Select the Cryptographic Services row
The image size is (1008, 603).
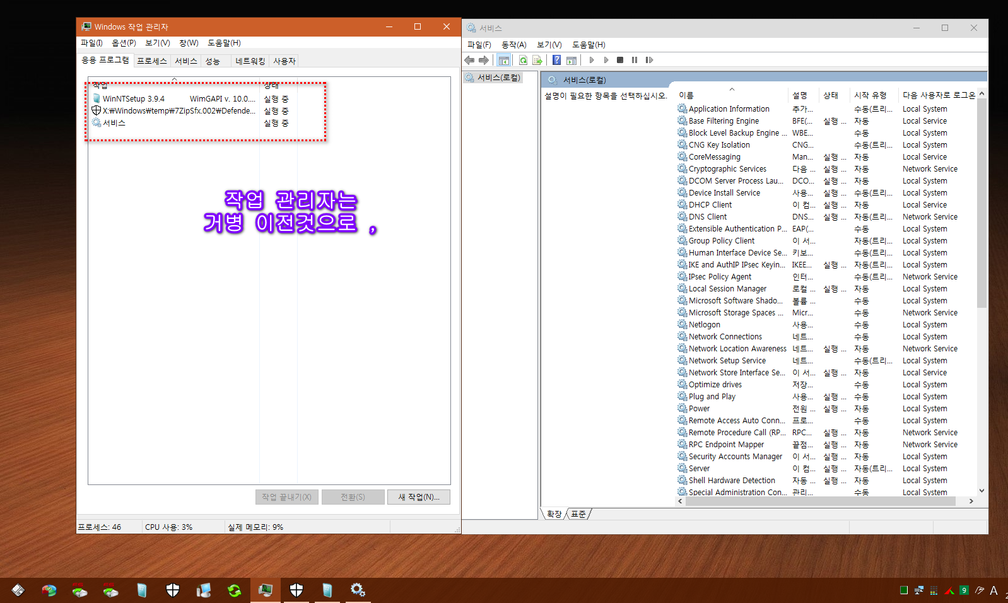(826, 169)
